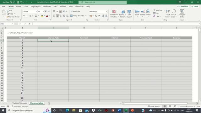Image resolution: width=201 pixels, height=113 pixels.
Task: Click the Increase Decimal icon
Action: [x=103, y=16]
